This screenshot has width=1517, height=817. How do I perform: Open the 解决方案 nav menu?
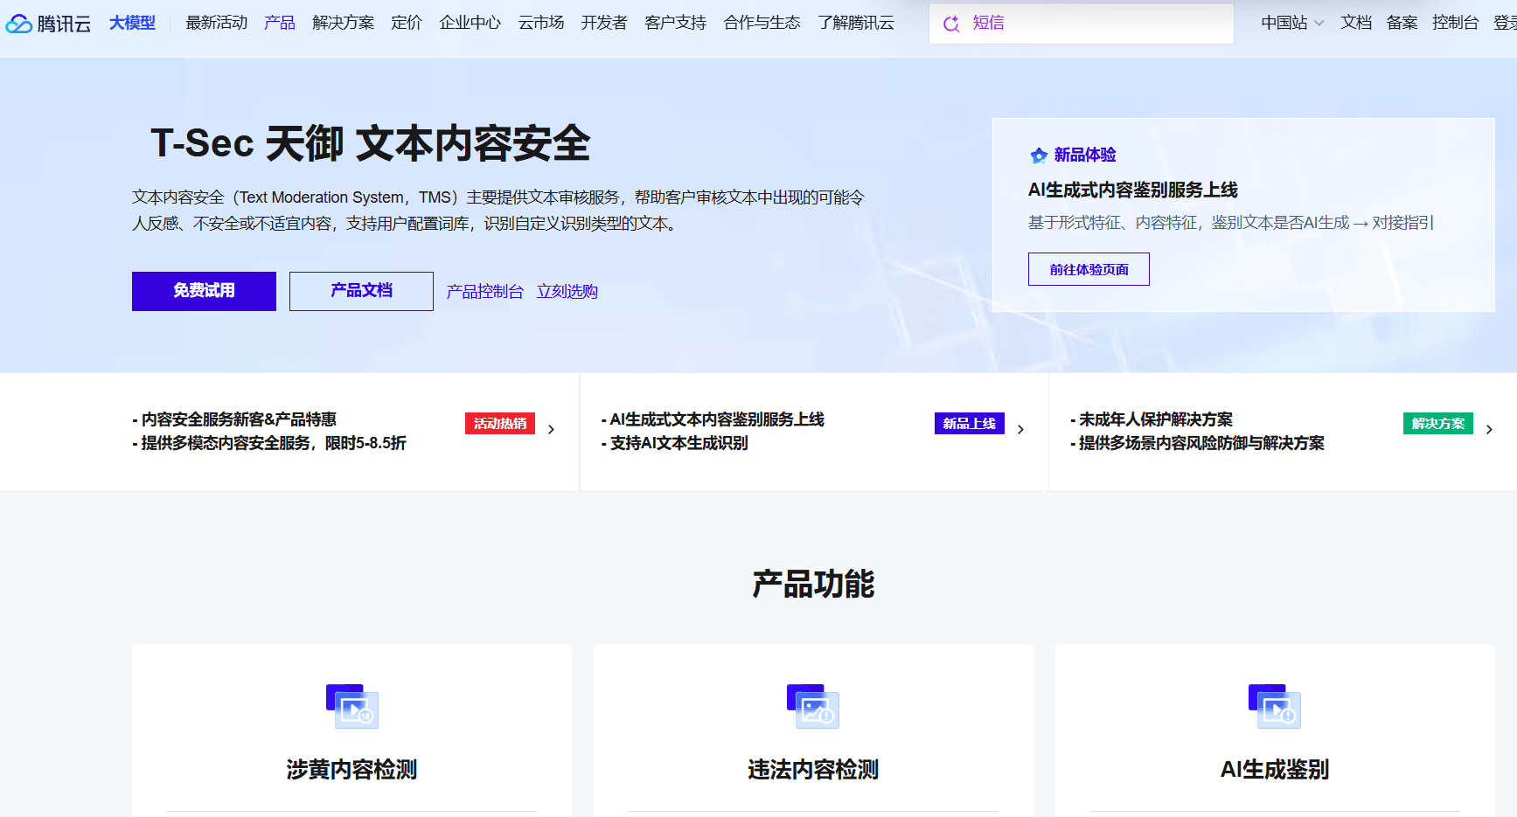point(344,23)
